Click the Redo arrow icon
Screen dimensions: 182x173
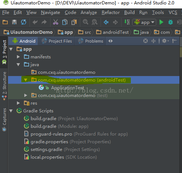[x=44, y=22]
